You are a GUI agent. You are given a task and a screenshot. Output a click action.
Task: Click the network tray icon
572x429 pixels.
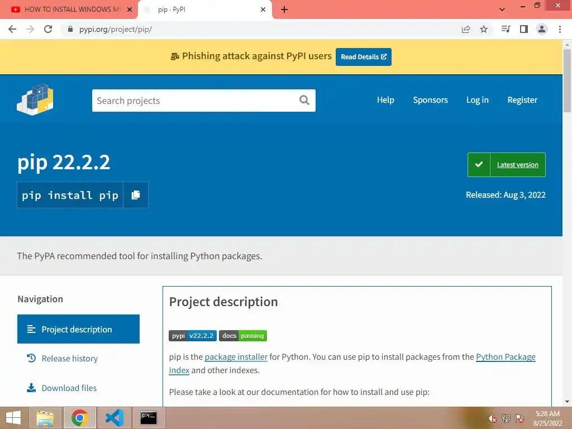point(506,418)
